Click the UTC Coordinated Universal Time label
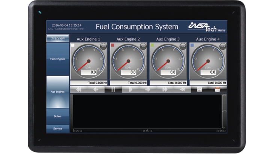This screenshot has width=273, height=154. pyautogui.click(x=66, y=29)
